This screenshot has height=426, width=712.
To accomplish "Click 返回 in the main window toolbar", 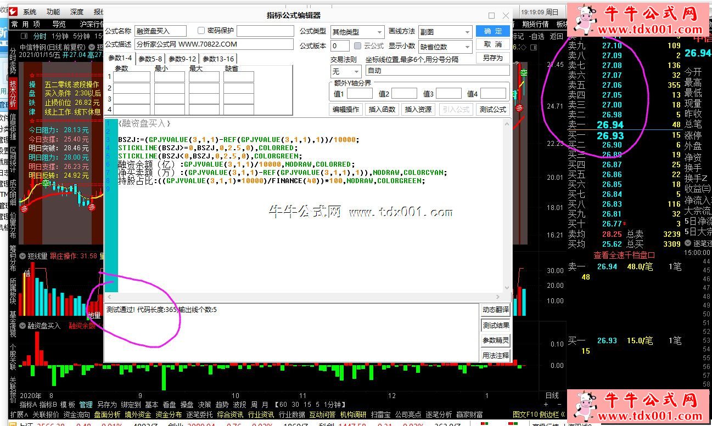I will click(x=557, y=36).
